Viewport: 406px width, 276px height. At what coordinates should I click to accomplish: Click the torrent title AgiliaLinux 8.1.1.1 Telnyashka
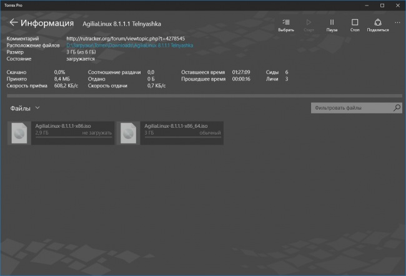pyautogui.click(x=122, y=24)
